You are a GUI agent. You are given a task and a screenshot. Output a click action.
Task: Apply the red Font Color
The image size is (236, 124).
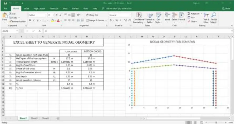pos(58,20)
